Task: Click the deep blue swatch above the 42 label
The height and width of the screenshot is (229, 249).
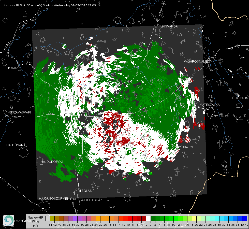Action: (245, 218)
